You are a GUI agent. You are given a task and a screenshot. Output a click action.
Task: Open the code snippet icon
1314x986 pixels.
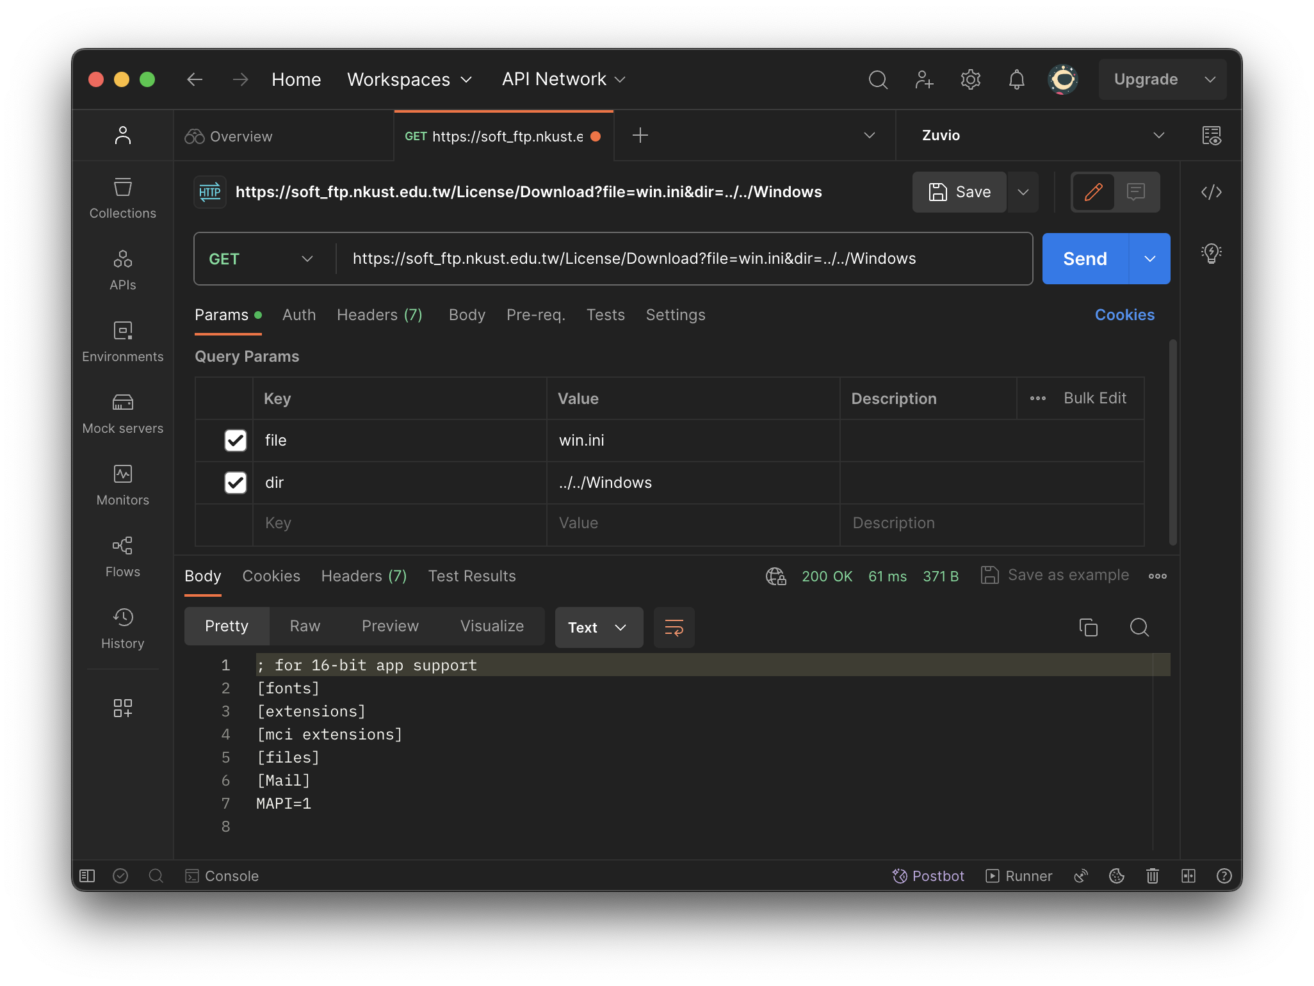1211,191
